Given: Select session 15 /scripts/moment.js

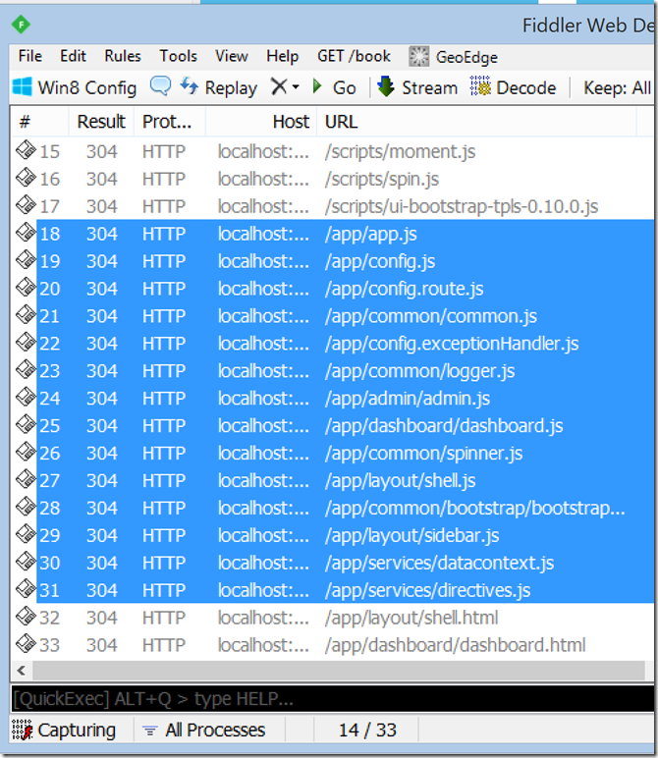Looking at the screenshot, I should [x=333, y=152].
